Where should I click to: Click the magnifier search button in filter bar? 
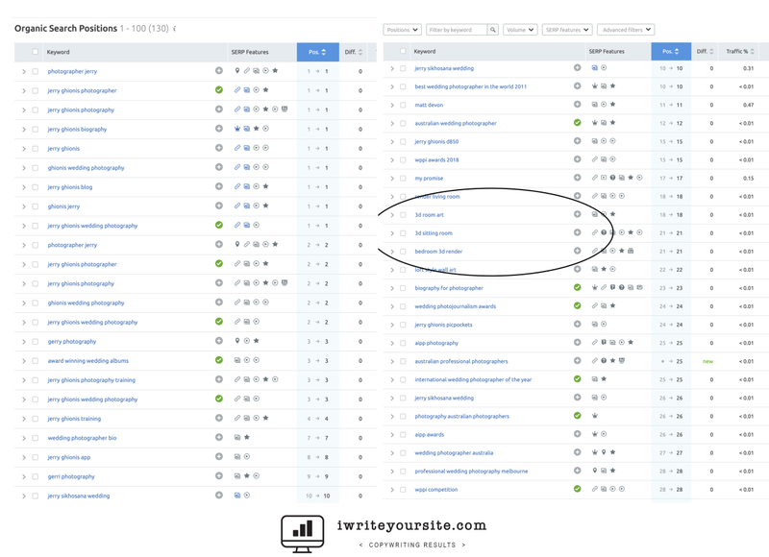(x=493, y=30)
